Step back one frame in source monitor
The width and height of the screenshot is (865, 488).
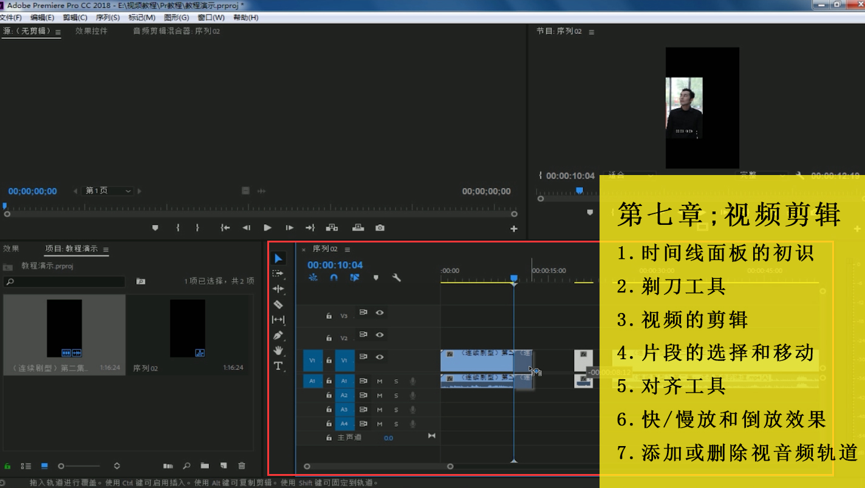point(246,228)
